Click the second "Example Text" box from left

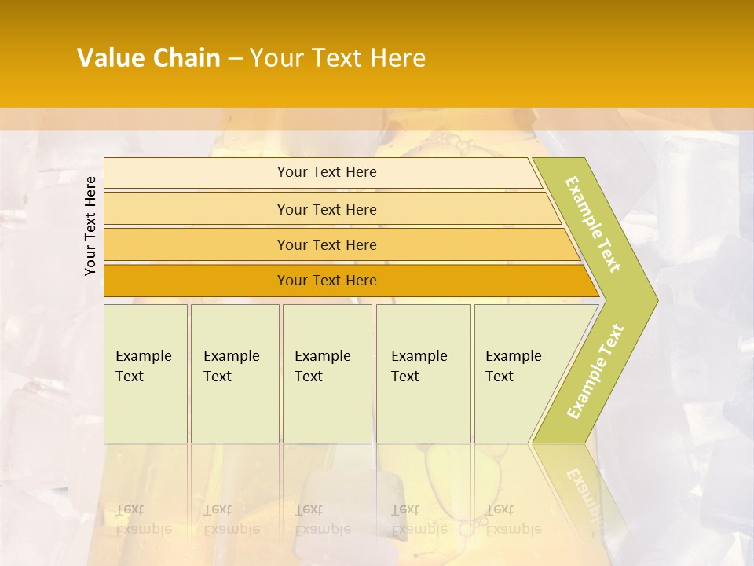(x=234, y=372)
